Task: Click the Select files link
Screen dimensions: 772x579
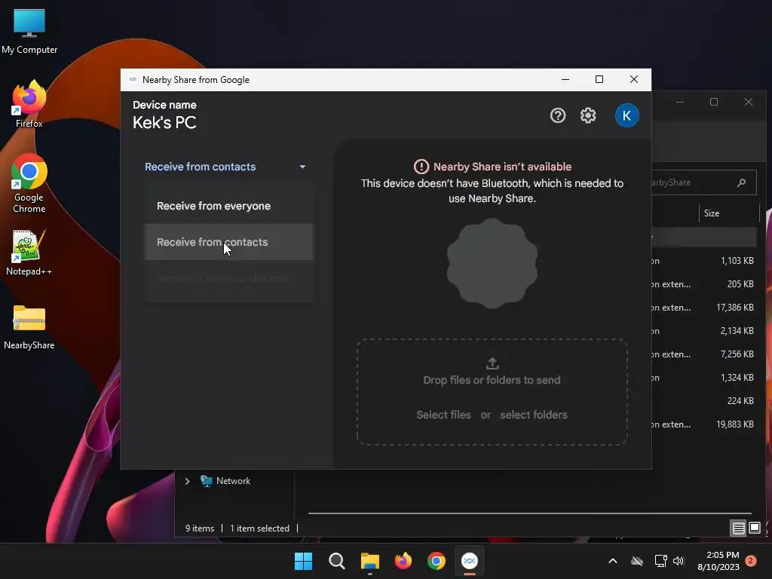Action: click(443, 415)
